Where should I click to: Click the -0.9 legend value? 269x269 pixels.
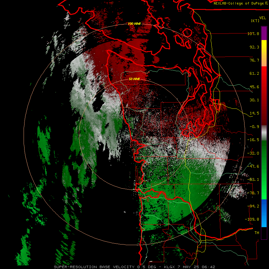pos(254,127)
